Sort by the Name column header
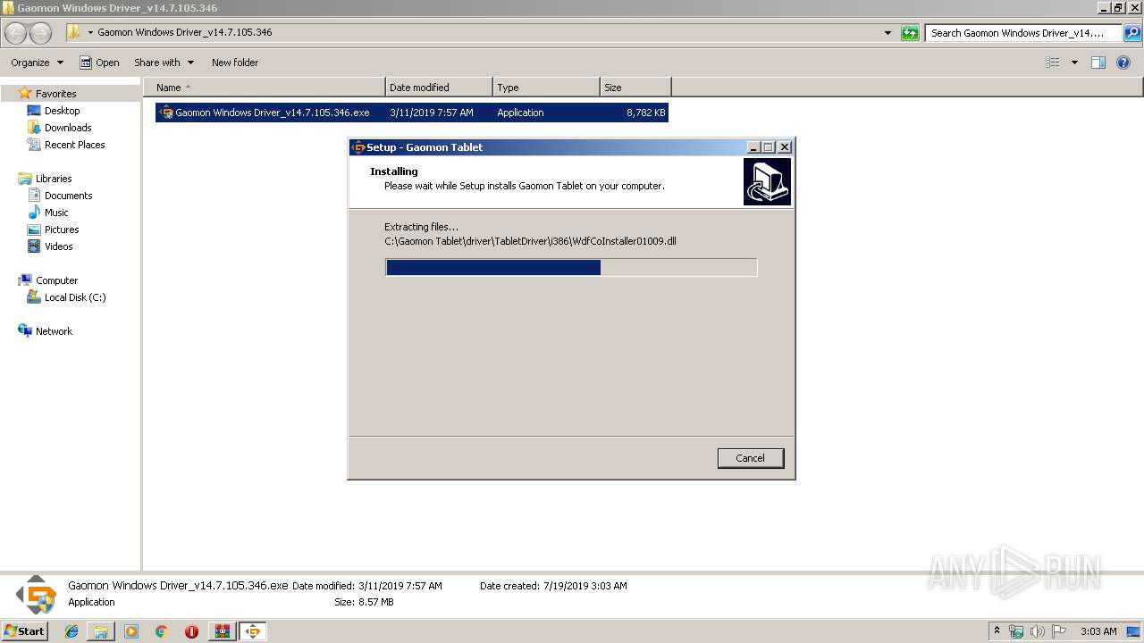The image size is (1144, 643). [x=265, y=88]
